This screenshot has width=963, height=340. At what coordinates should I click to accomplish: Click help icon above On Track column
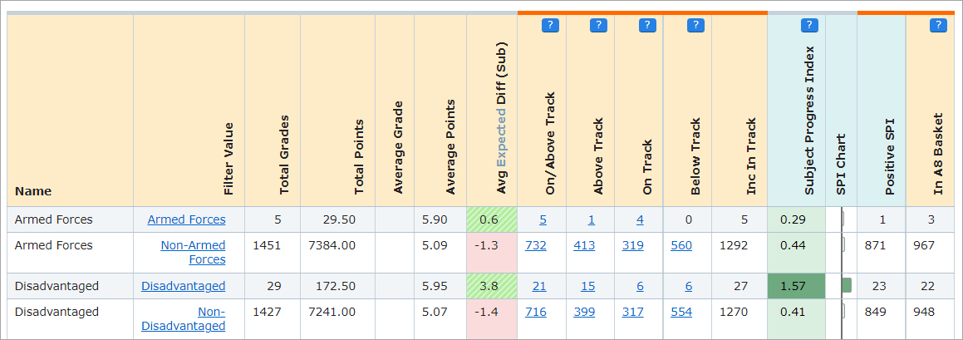point(647,26)
